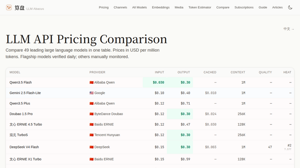Viewport: 300px width, 168px height.
Task: Sort by INPUT column header
Action: (159, 72)
